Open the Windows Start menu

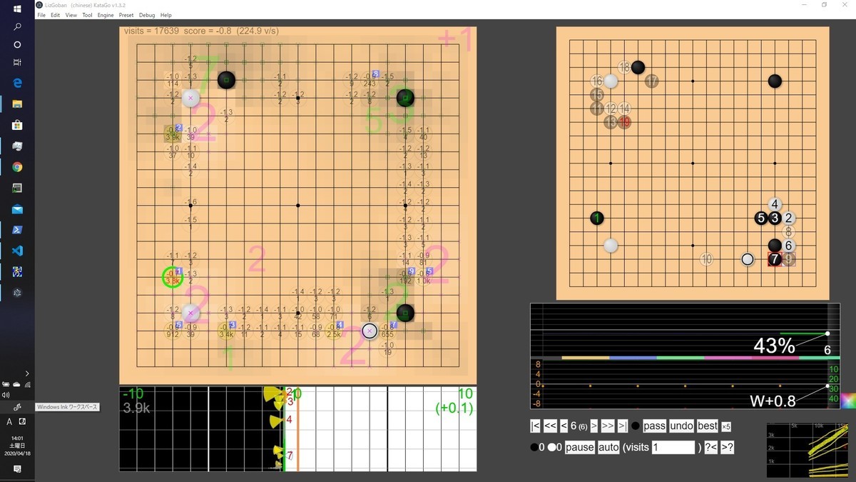[17, 8]
